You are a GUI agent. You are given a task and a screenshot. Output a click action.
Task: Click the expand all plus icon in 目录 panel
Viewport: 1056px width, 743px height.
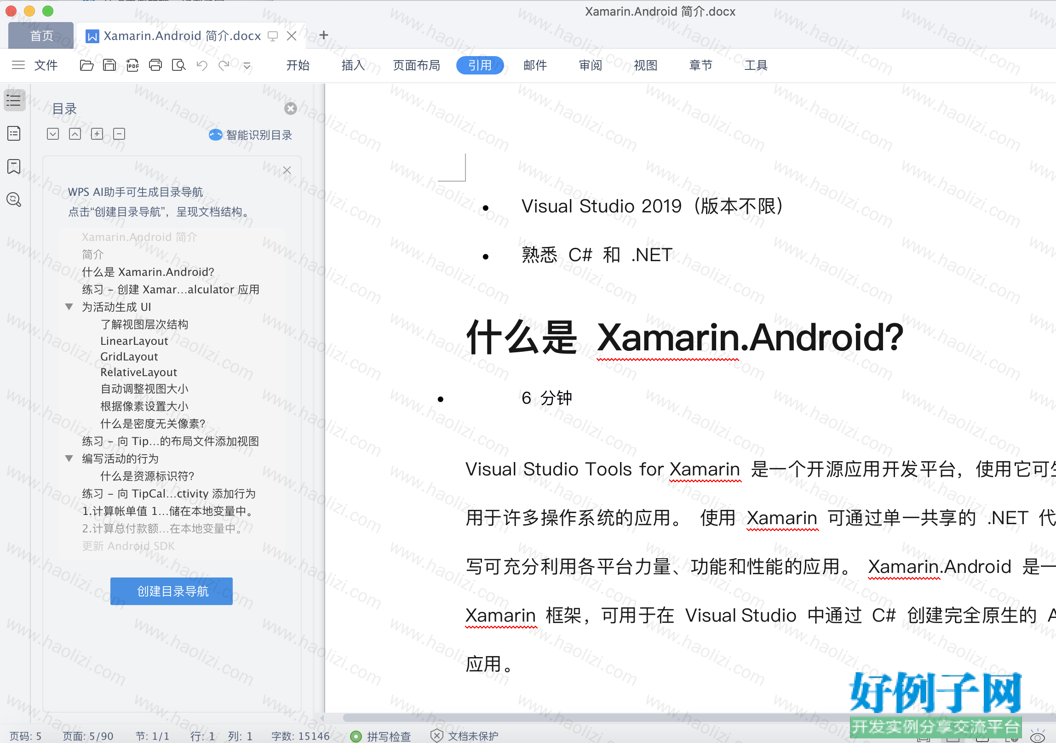coord(97,134)
